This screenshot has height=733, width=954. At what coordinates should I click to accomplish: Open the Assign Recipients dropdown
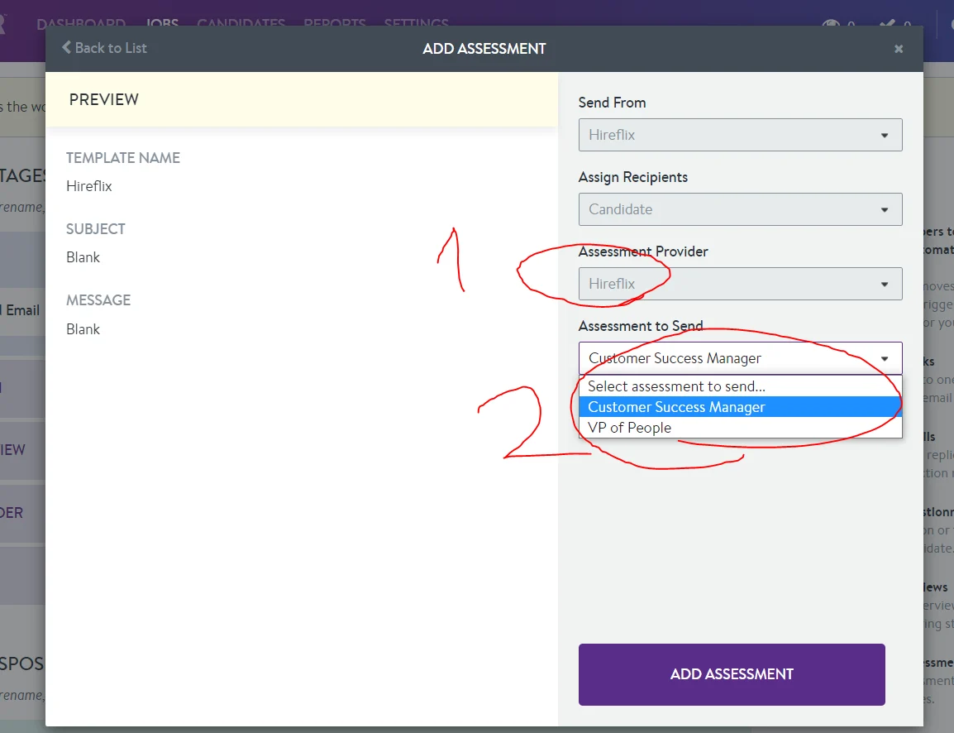740,209
